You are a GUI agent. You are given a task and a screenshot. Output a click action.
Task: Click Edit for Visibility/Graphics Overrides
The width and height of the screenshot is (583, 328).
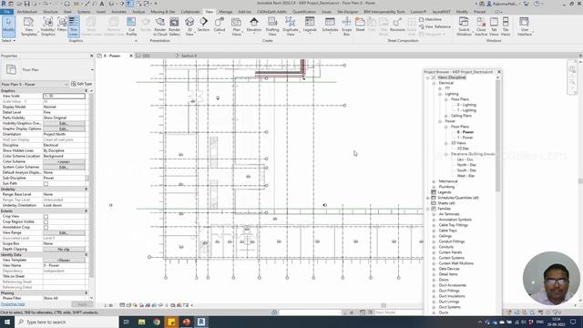pos(64,123)
